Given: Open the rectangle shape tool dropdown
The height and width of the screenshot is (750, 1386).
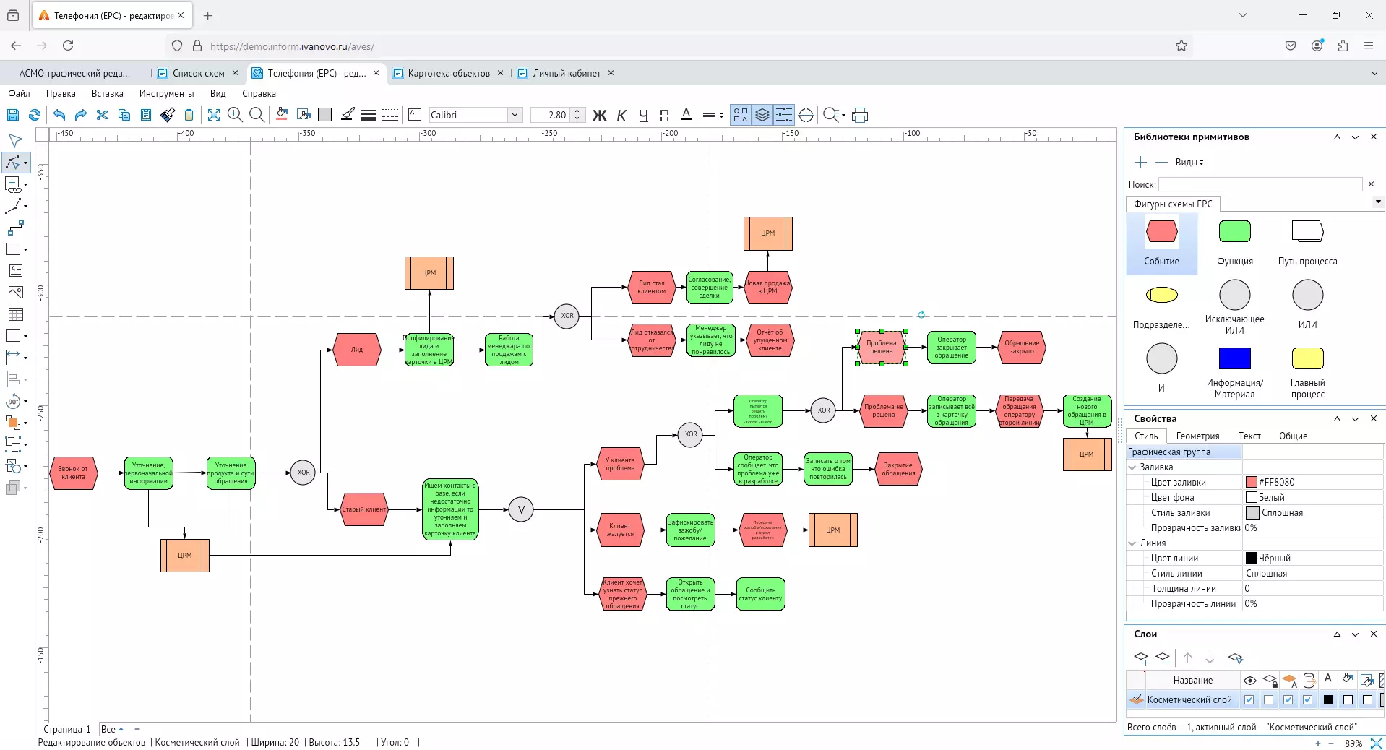Looking at the screenshot, I should pyautogui.click(x=25, y=249).
